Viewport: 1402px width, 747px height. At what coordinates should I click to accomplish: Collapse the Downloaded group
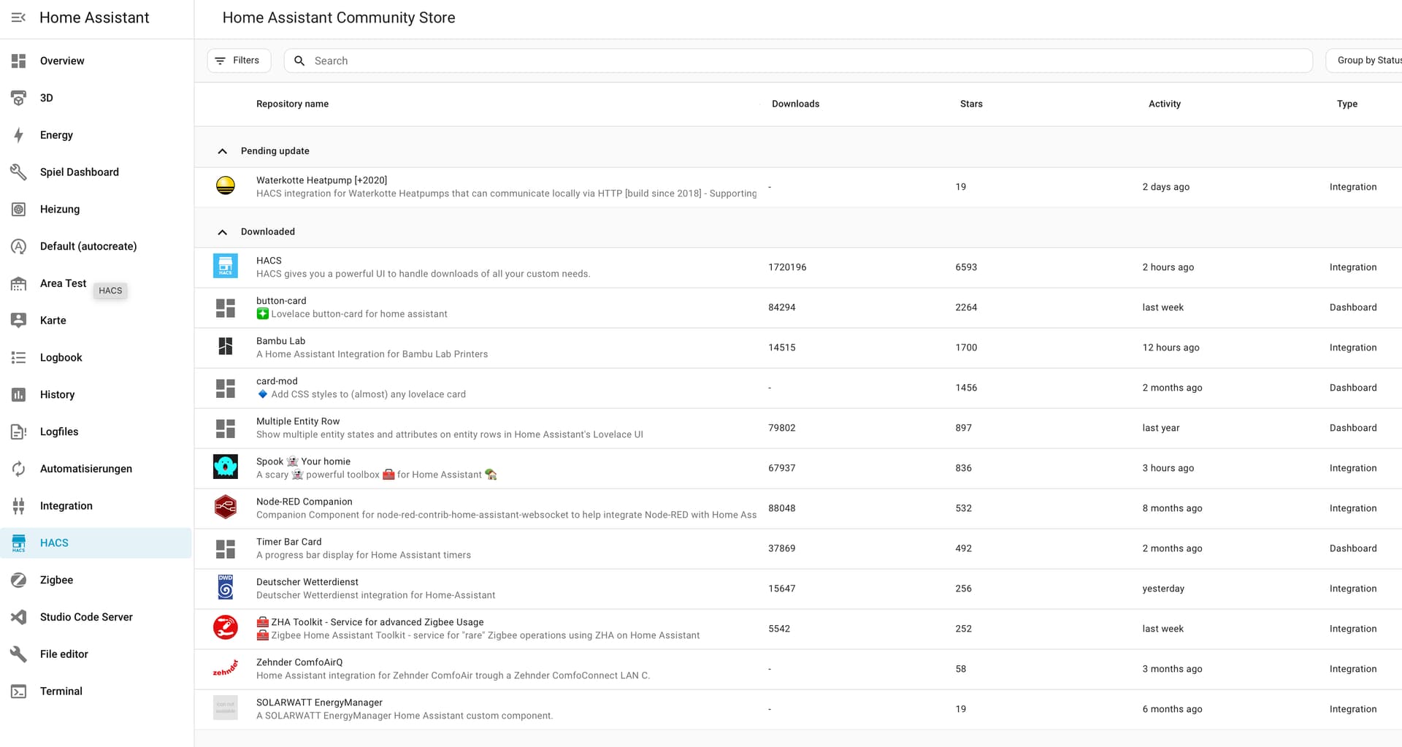[223, 231]
